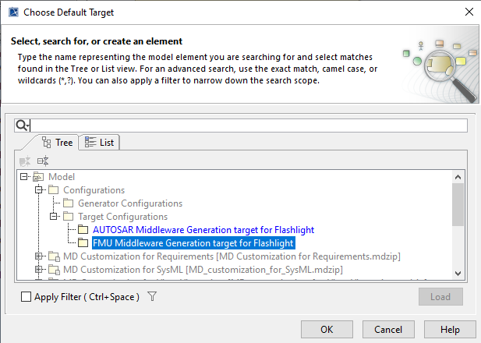Collapse the Target Configurations folder

[x=53, y=217]
